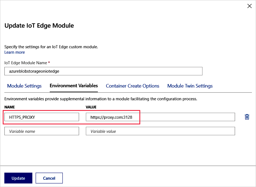Click the HTTPS_PROXY name field
Screen dimensions: 256x187
(x=42, y=117)
